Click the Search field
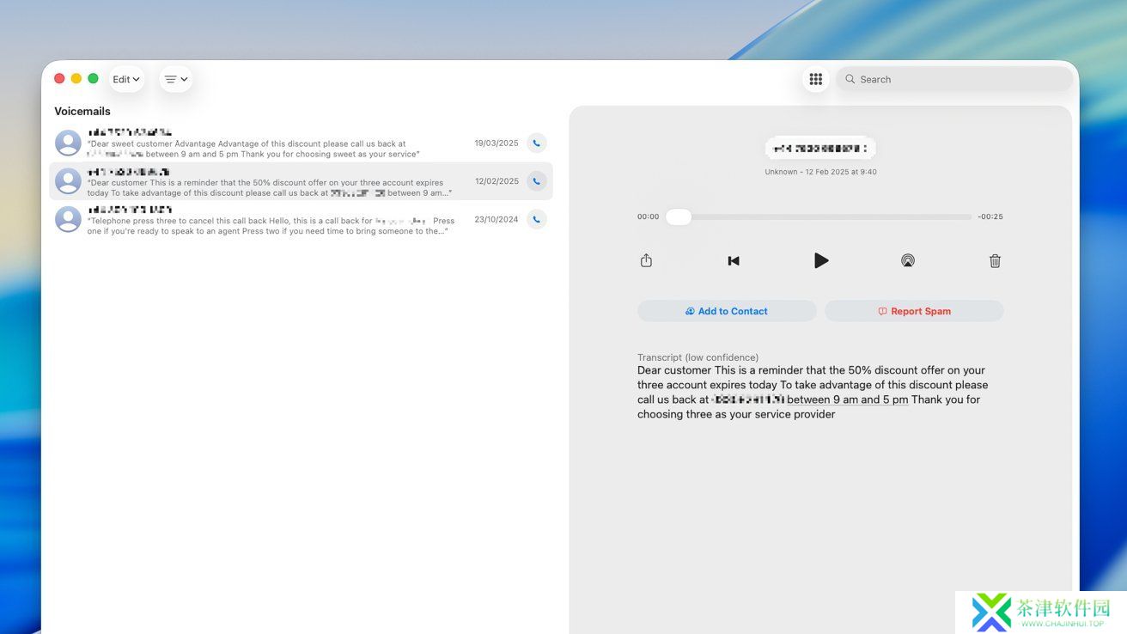Screen dimensions: 1127x634 click(x=954, y=79)
